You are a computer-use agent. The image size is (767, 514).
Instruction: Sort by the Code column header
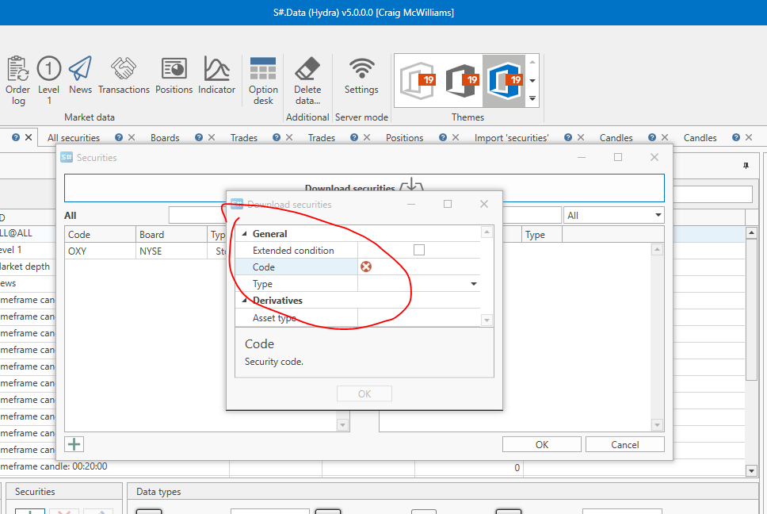(x=100, y=235)
